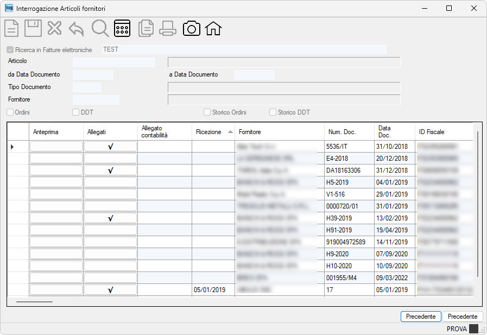Click the highlighted Precedente button
The height and width of the screenshot is (335, 487).
point(421,317)
